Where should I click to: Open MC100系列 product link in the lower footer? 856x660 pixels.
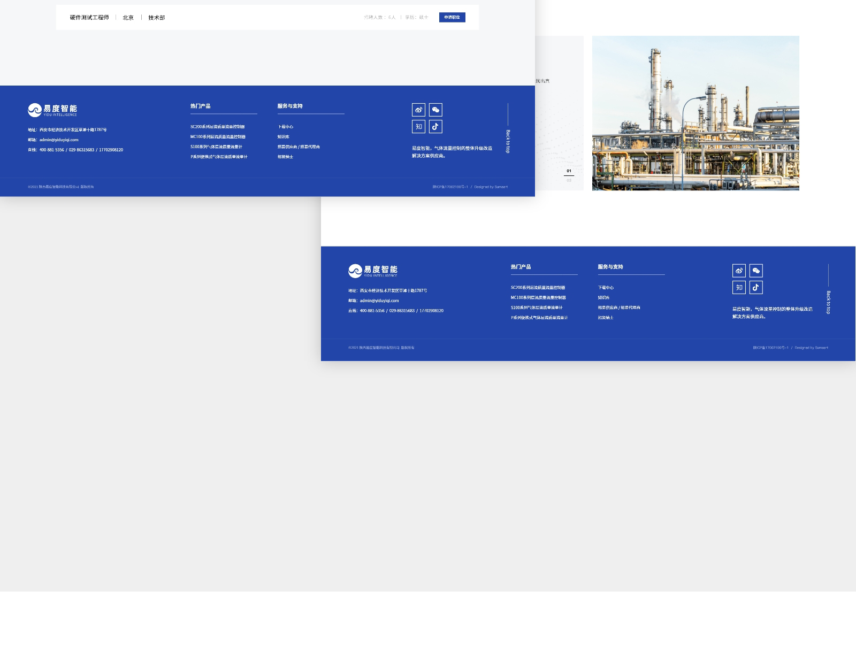tap(538, 298)
